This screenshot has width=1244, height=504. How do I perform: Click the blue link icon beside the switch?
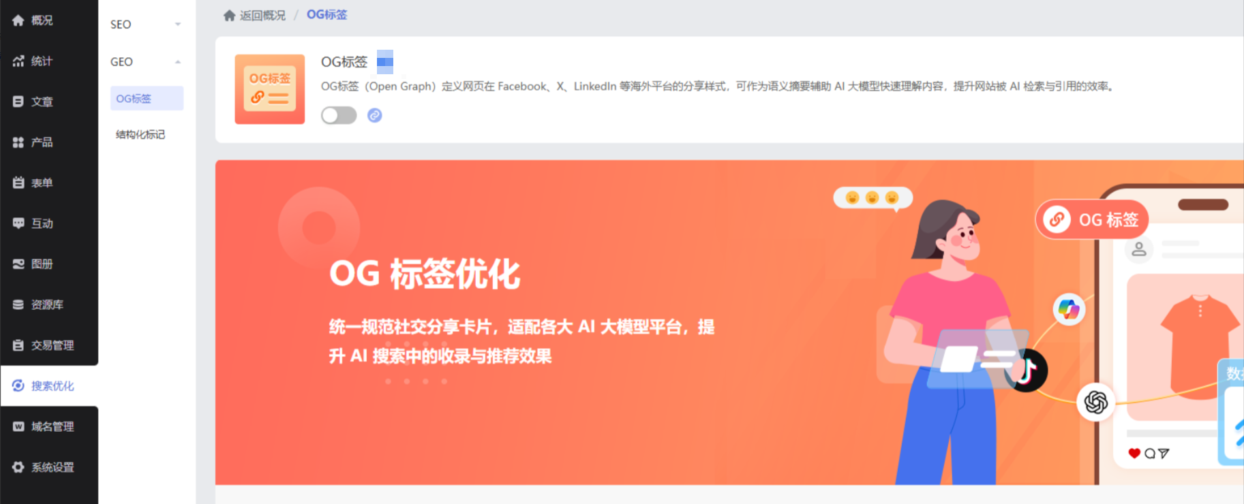click(375, 115)
